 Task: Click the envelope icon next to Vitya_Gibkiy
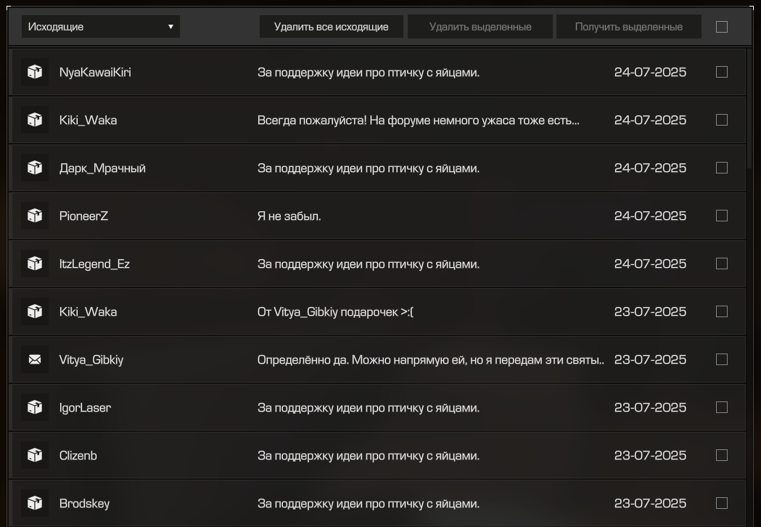pos(35,359)
